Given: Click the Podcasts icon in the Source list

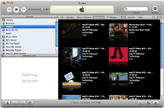Looking at the screenshot, I should (x=4, y=23).
